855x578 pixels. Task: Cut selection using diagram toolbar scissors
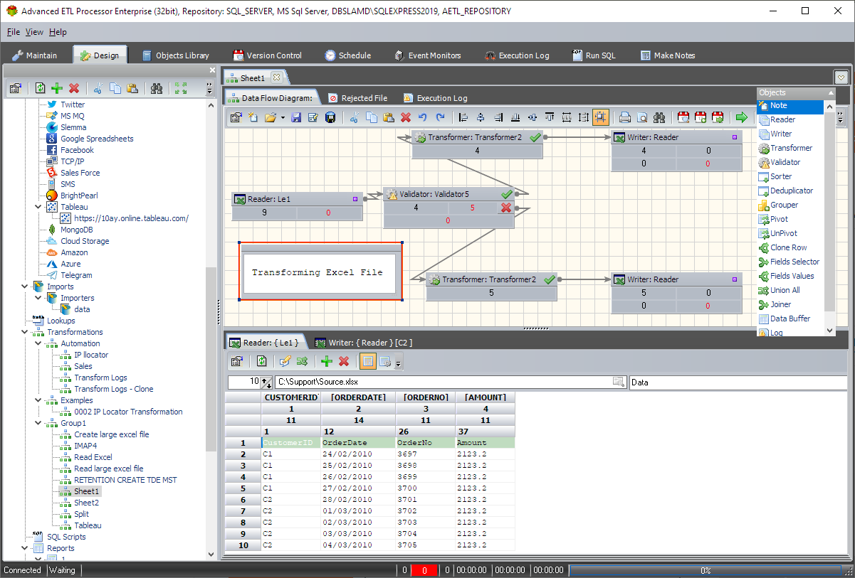pyautogui.click(x=353, y=117)
